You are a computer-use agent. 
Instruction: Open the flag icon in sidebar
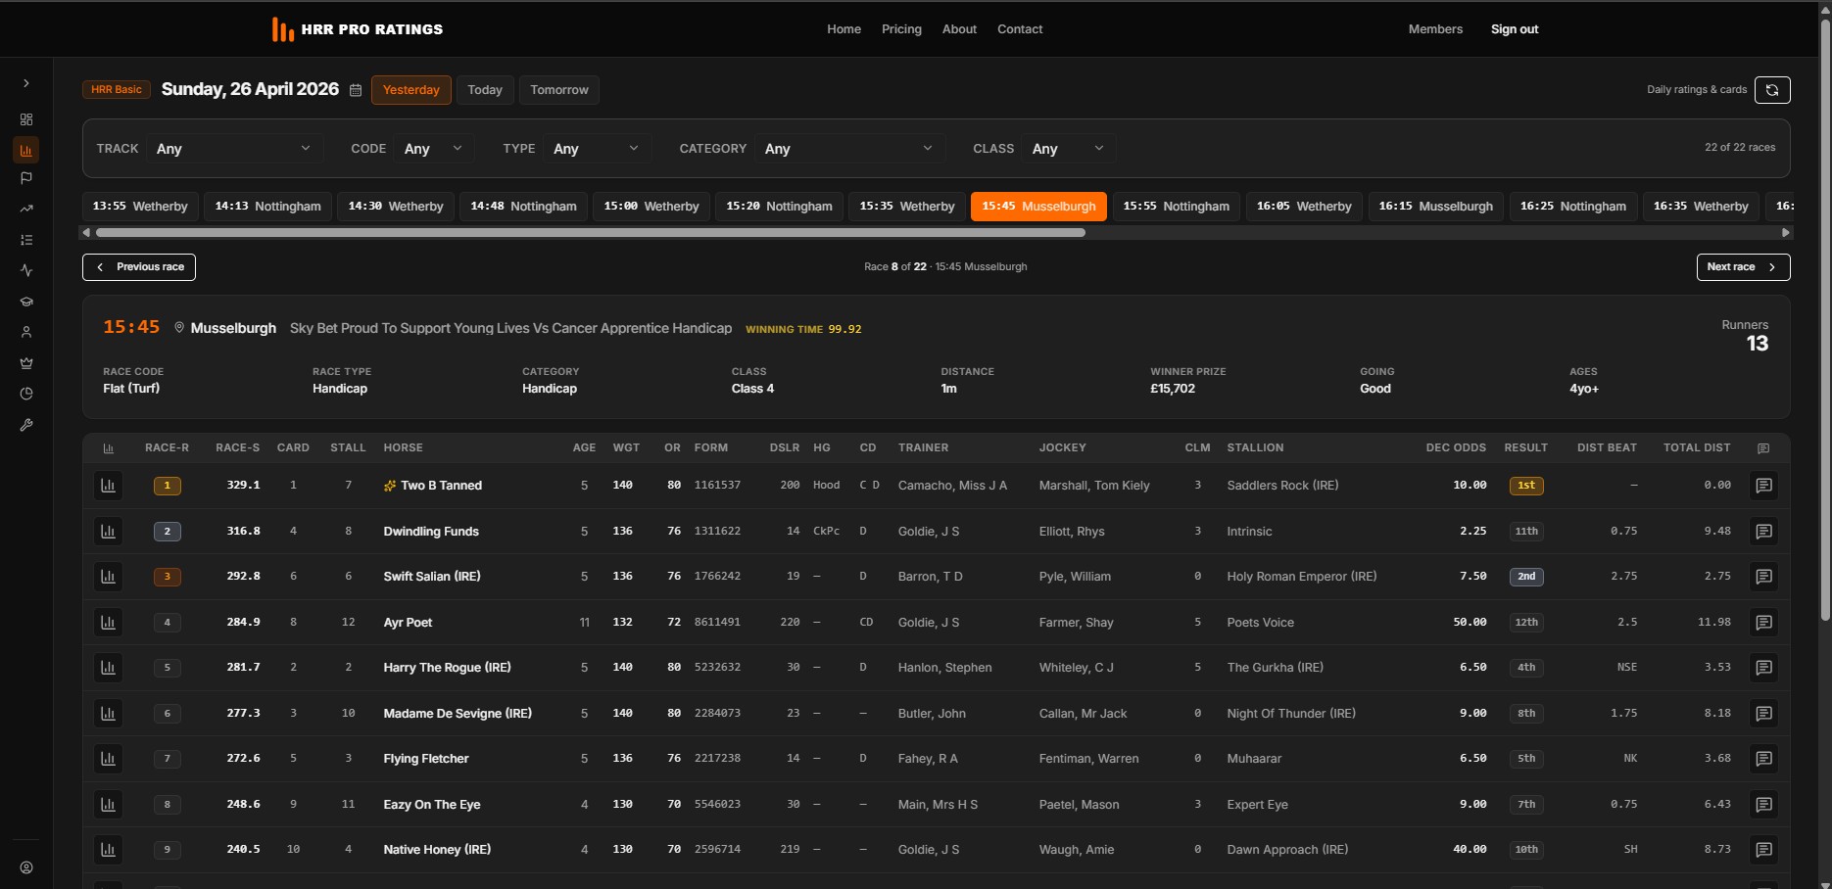tap(26, 178)
